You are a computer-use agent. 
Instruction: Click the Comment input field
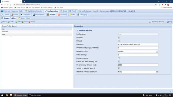click(138, 44)
